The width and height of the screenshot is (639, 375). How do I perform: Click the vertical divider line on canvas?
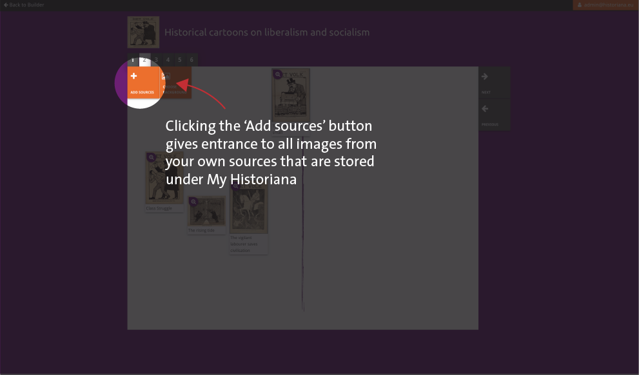tap(303, 258)
